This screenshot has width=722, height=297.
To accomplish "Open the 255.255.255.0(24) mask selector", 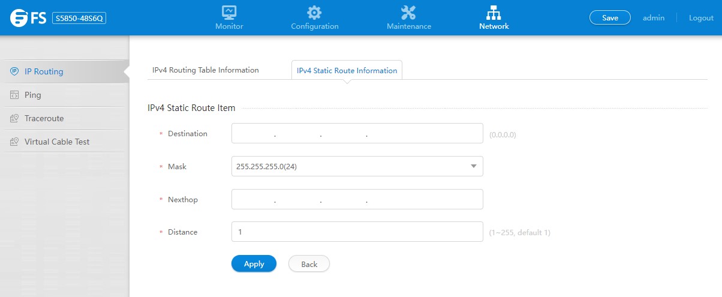I will (348, 166).
